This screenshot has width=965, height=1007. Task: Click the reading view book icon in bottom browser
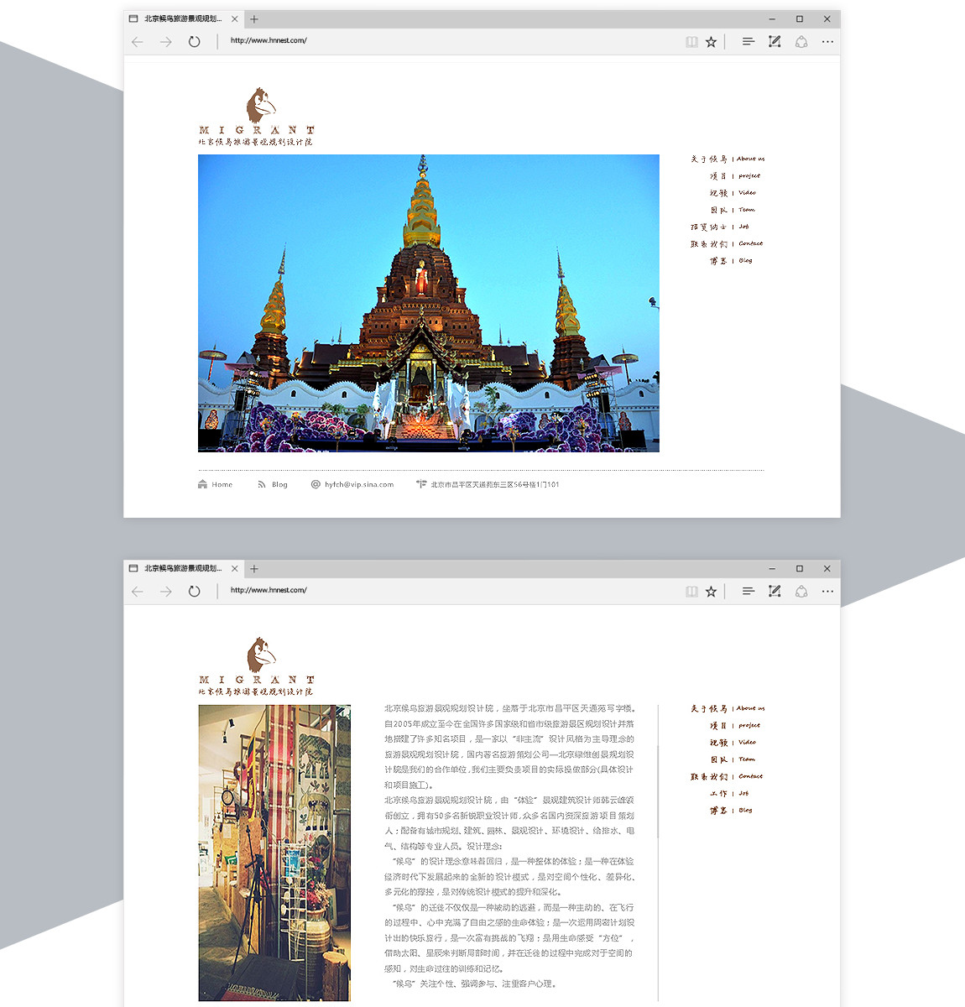[691, 591]
